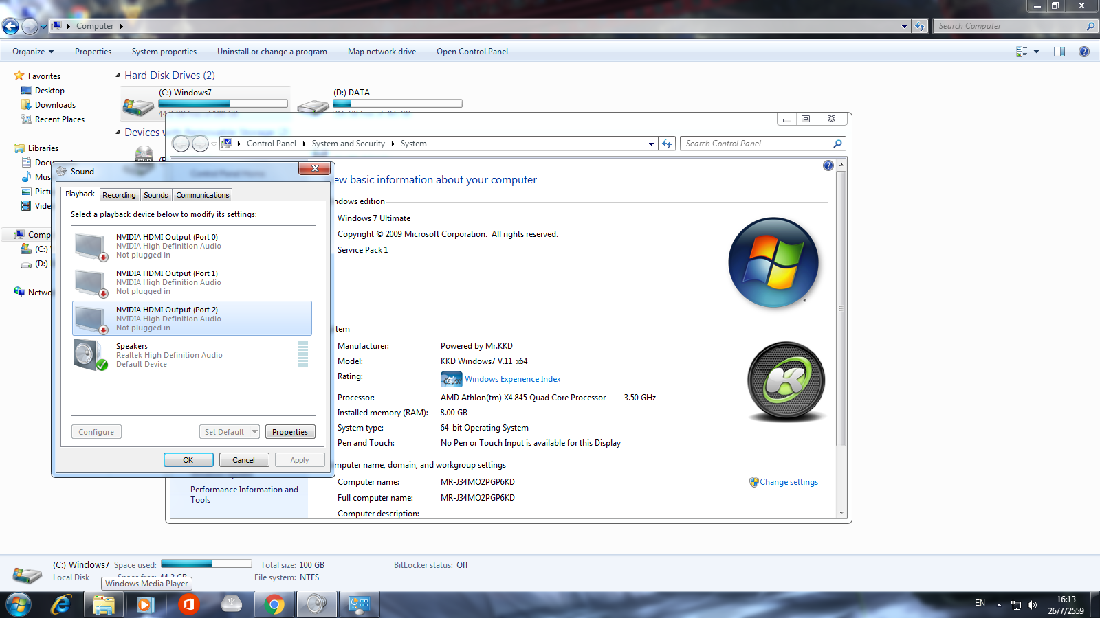Open Windows Media Player taskbar icon

(x=145, y=604)
